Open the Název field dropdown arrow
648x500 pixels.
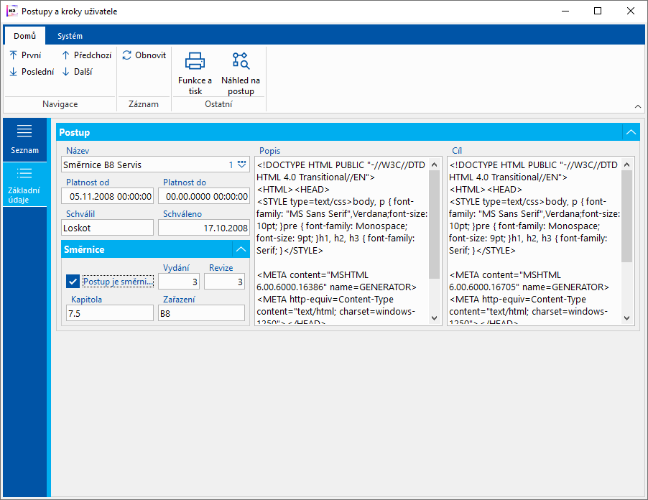(x=241, y=165)
